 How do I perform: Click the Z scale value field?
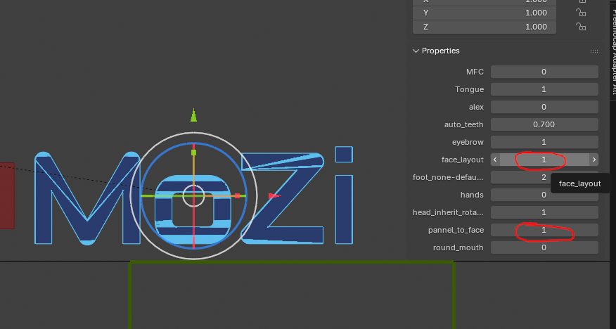(x=485, y=27)
